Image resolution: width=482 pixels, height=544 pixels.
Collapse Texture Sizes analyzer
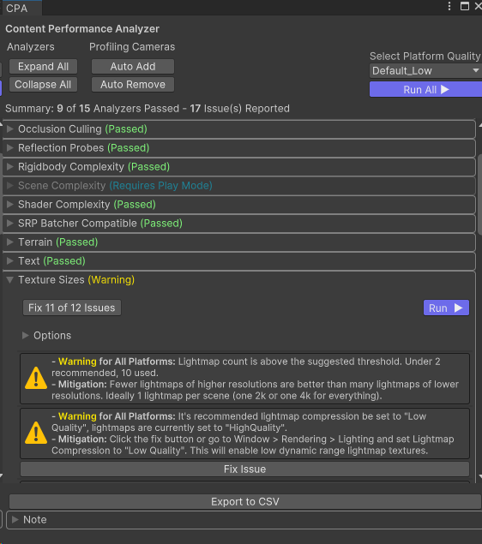point(10,279)
